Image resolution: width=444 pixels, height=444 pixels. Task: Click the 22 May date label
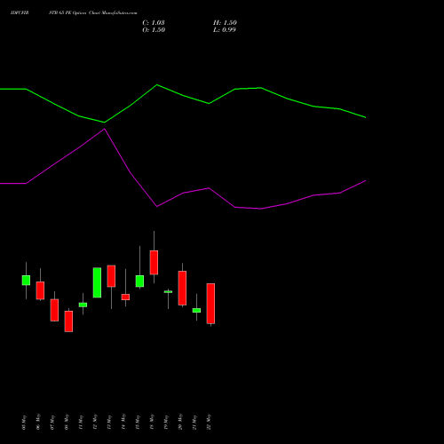pyautogui.click(x=209, y=422)
